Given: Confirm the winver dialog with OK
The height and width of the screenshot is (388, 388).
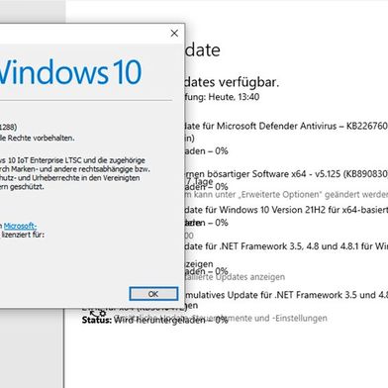Looking at the screenshot, I should (x=153, y=294).
